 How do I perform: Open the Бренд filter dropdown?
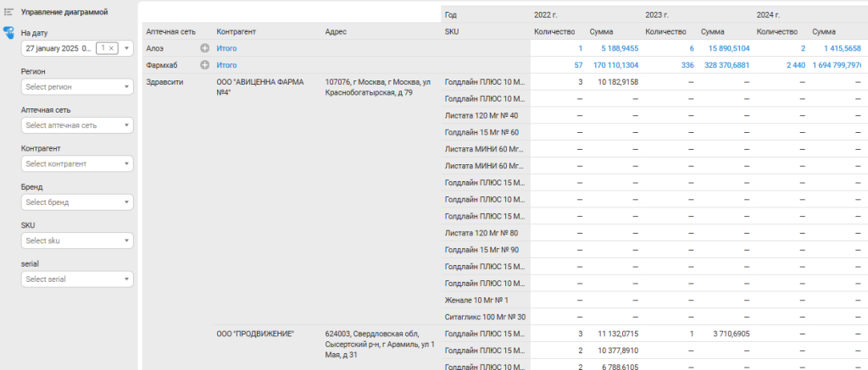(x=77, y=202)
